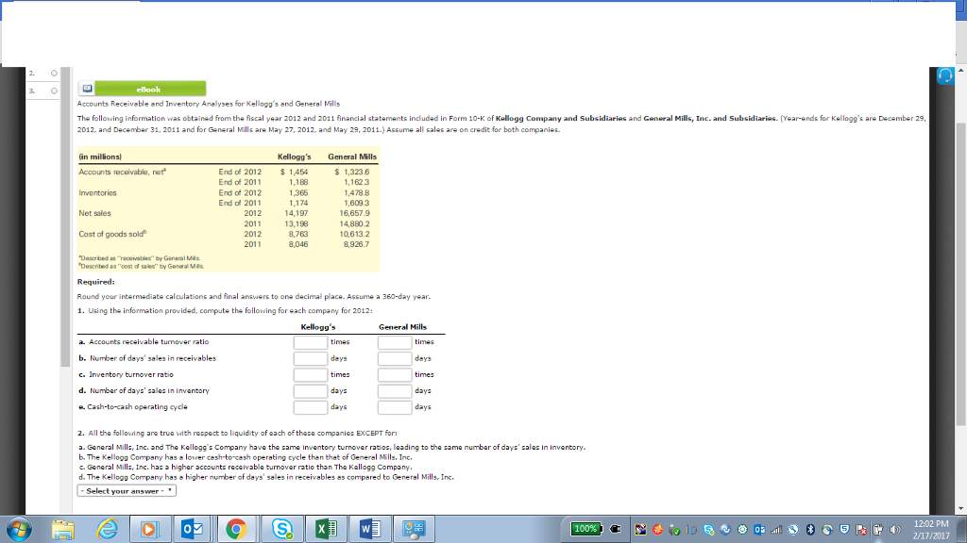Viewport: 967px width, 543px height.
Task: Click answer option a about inventory turnover
Action: pos(331,448)
